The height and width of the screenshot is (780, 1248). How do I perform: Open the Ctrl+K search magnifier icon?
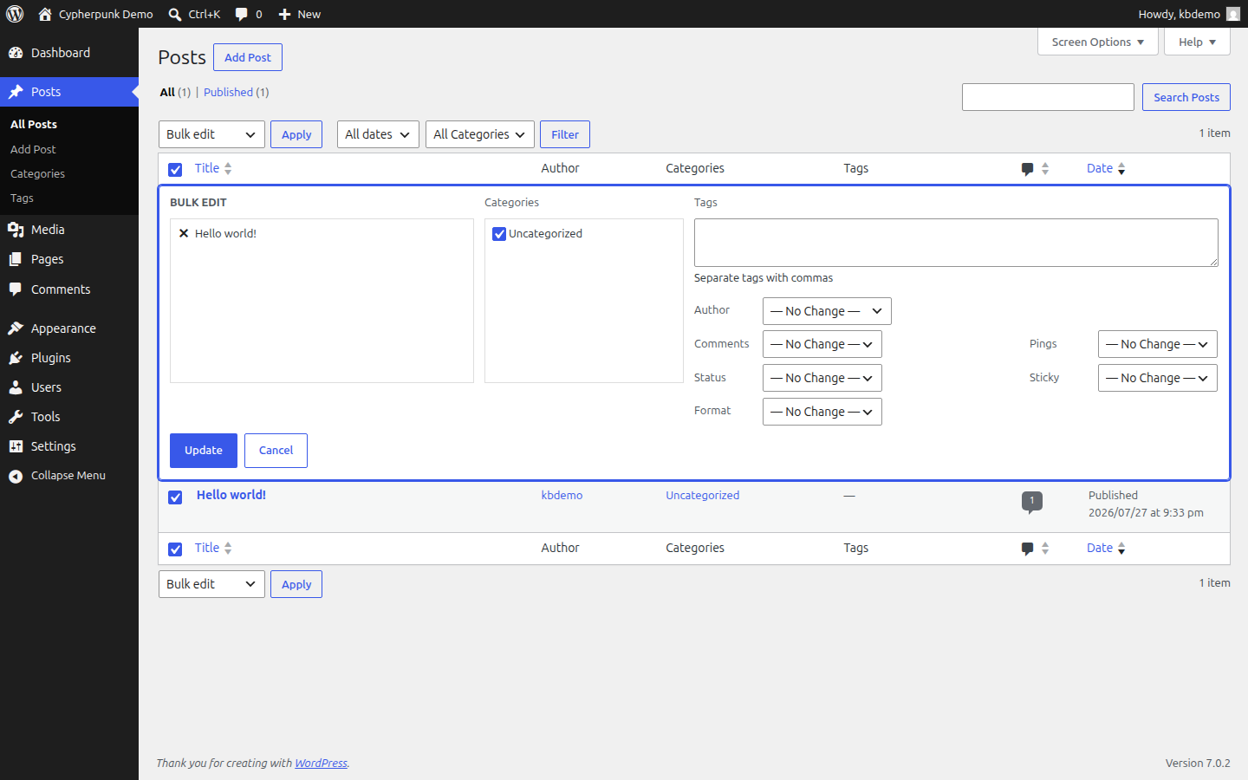[x=175, y=14]
